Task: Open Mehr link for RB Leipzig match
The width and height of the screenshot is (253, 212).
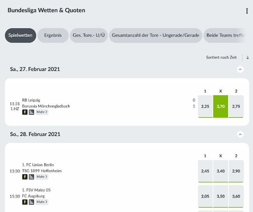Action: pos(42,112)
